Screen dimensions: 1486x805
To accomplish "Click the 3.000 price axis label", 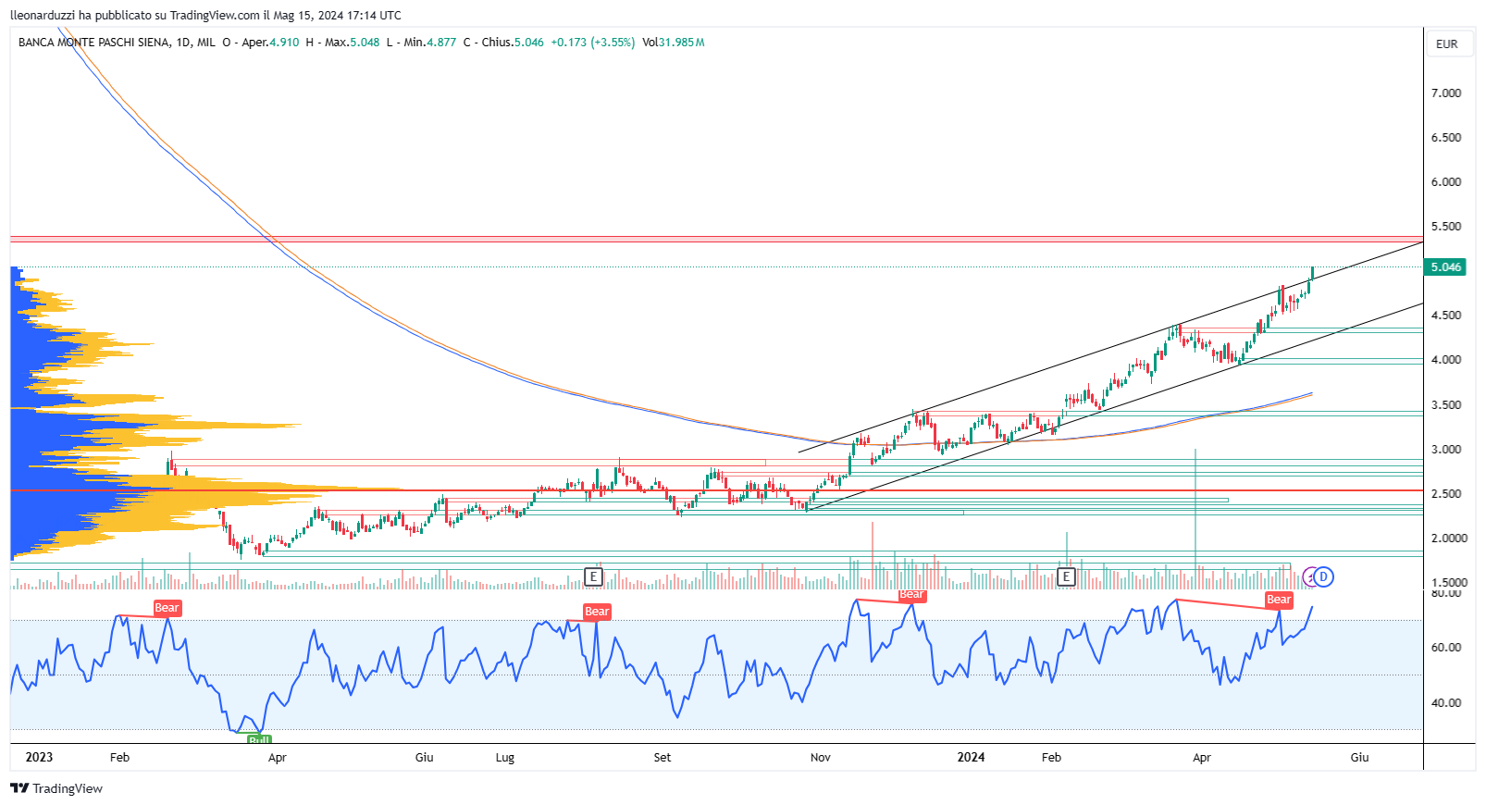I will tap(1446, 449).
